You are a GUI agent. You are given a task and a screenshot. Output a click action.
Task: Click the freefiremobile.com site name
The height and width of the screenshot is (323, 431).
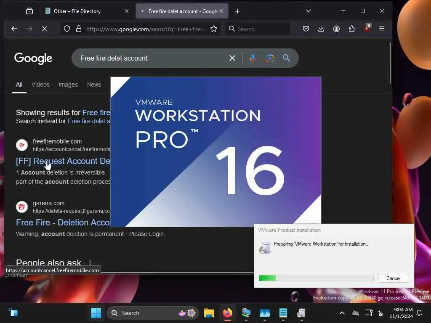[57, 141]
